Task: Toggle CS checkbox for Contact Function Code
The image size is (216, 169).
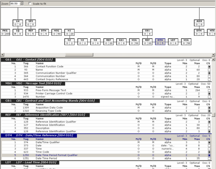Action: click(209, 67)
